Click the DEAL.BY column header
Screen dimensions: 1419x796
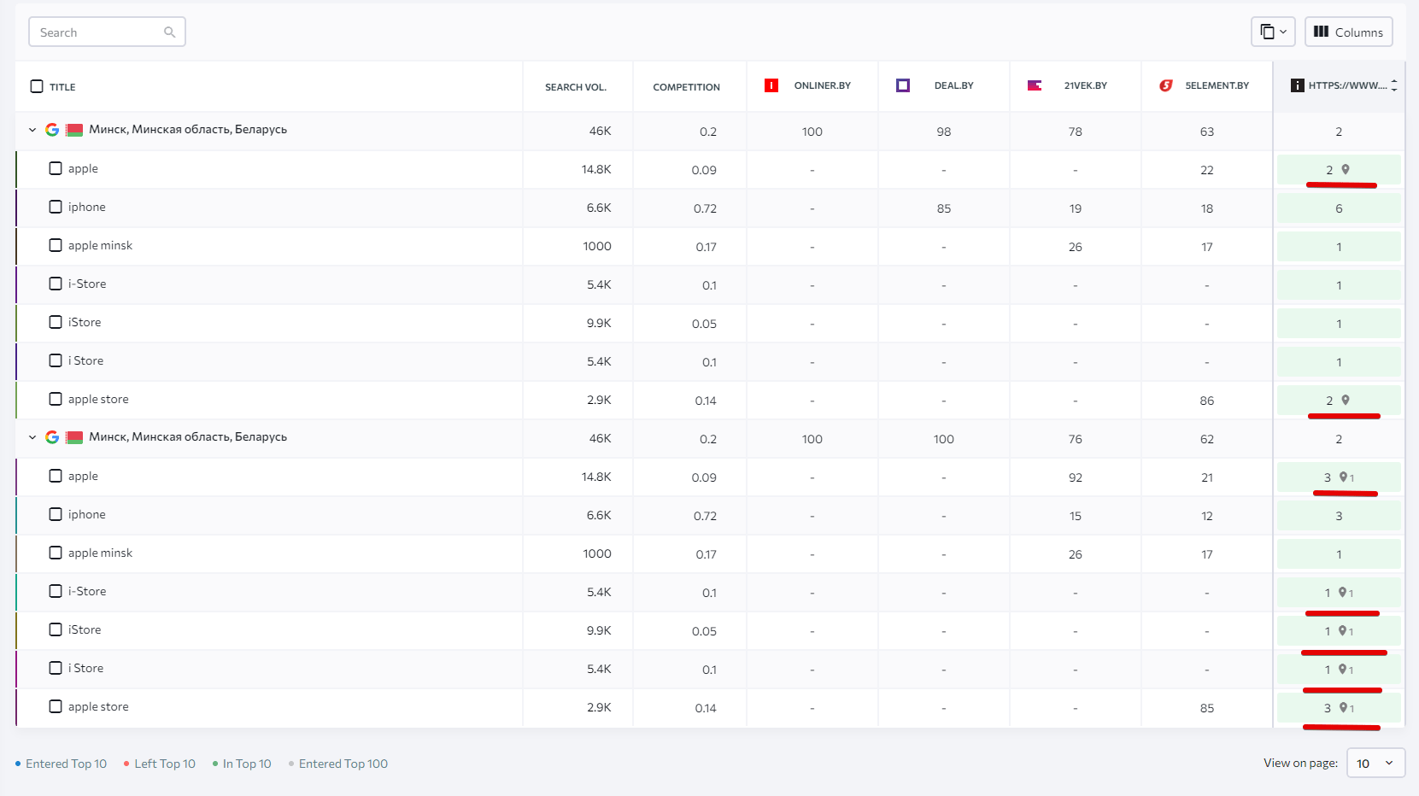[953, 85]
